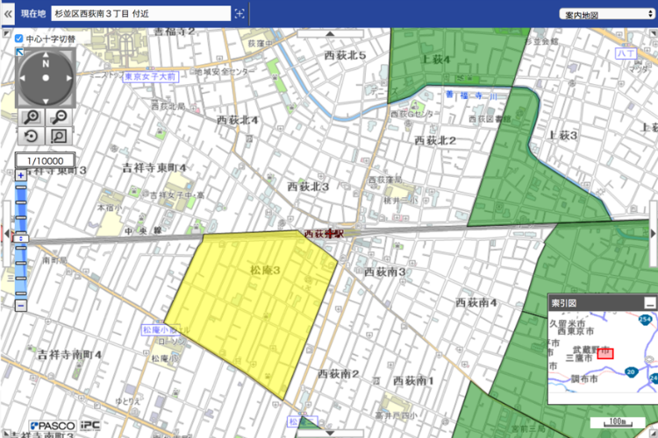The height and width of the screenshot is (438, 658).
Task: Click the crosshair locate icon beside address
Action: tap(239, 13)
